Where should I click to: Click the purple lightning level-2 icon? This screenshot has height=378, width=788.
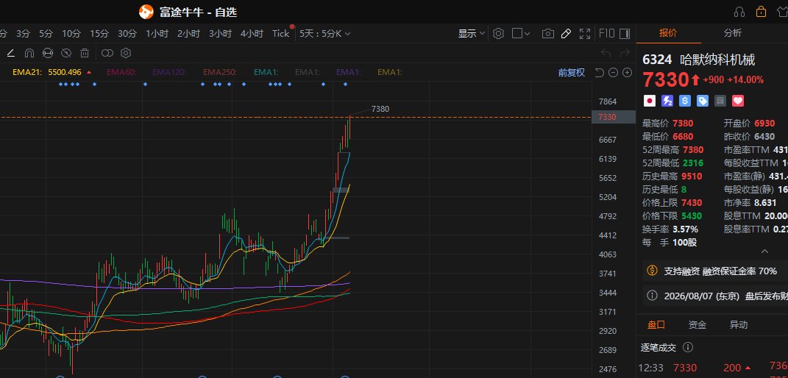tap(667, 101)
